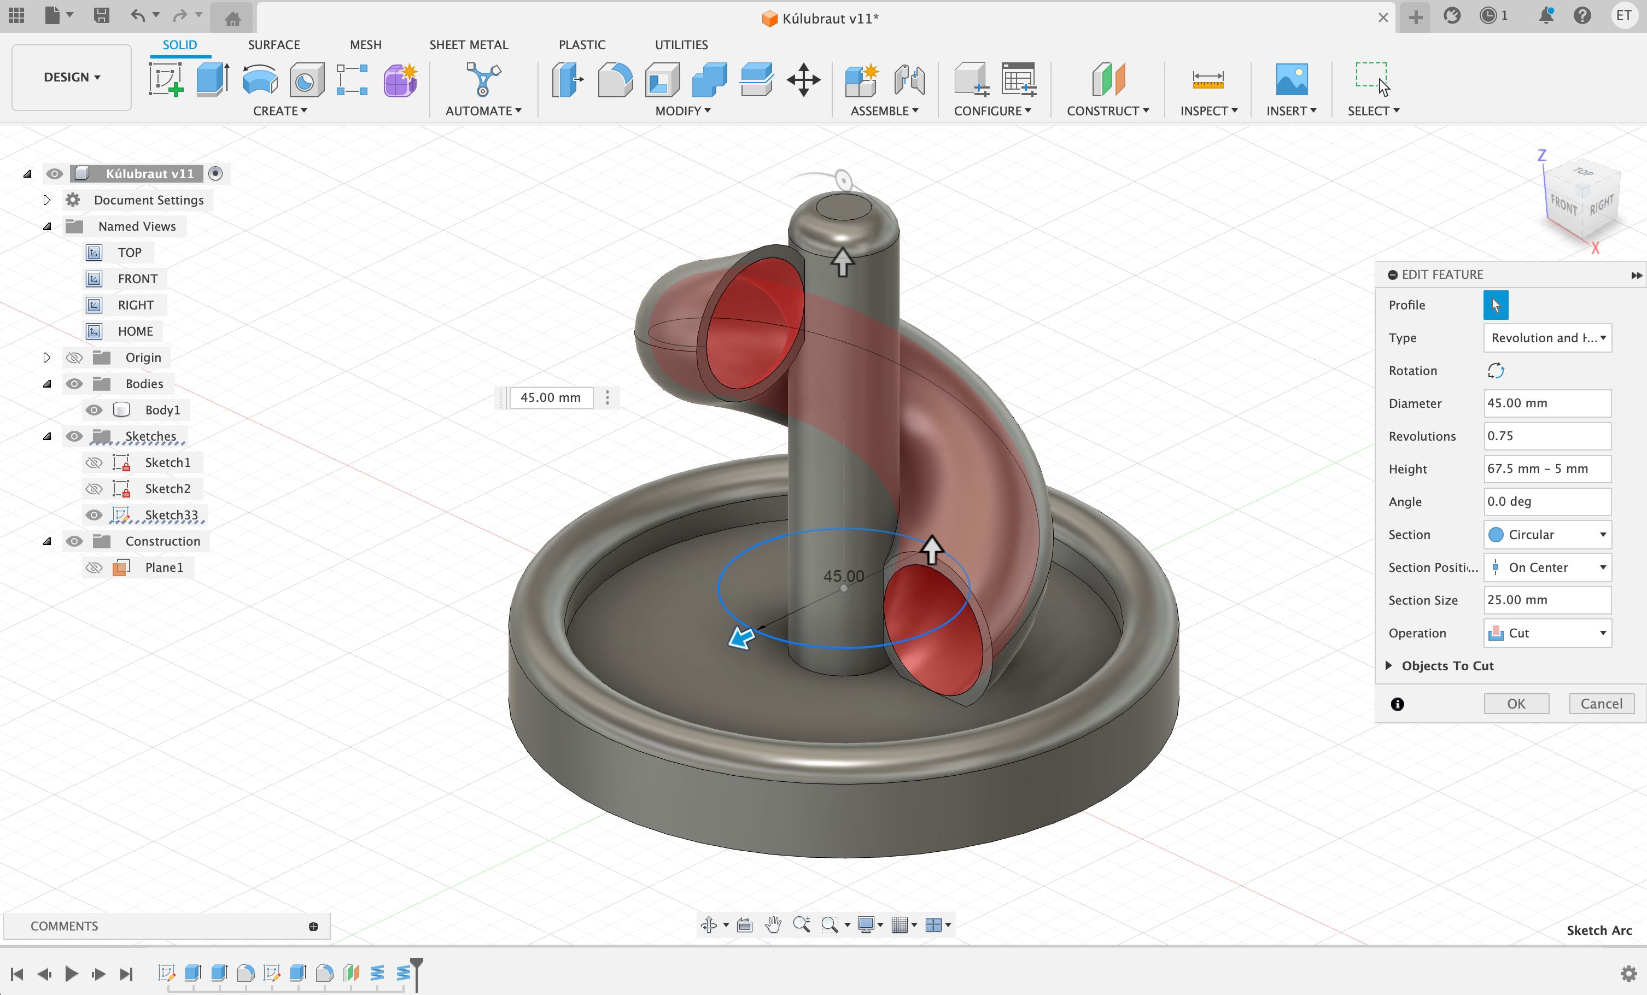This screenshot has height=995, width=1647.
Task: Show the hidden Sketch2
Action: coord(94,488)
